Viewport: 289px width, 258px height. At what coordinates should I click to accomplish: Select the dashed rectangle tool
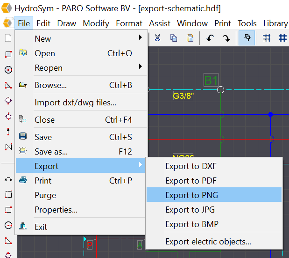pos(8,194)
